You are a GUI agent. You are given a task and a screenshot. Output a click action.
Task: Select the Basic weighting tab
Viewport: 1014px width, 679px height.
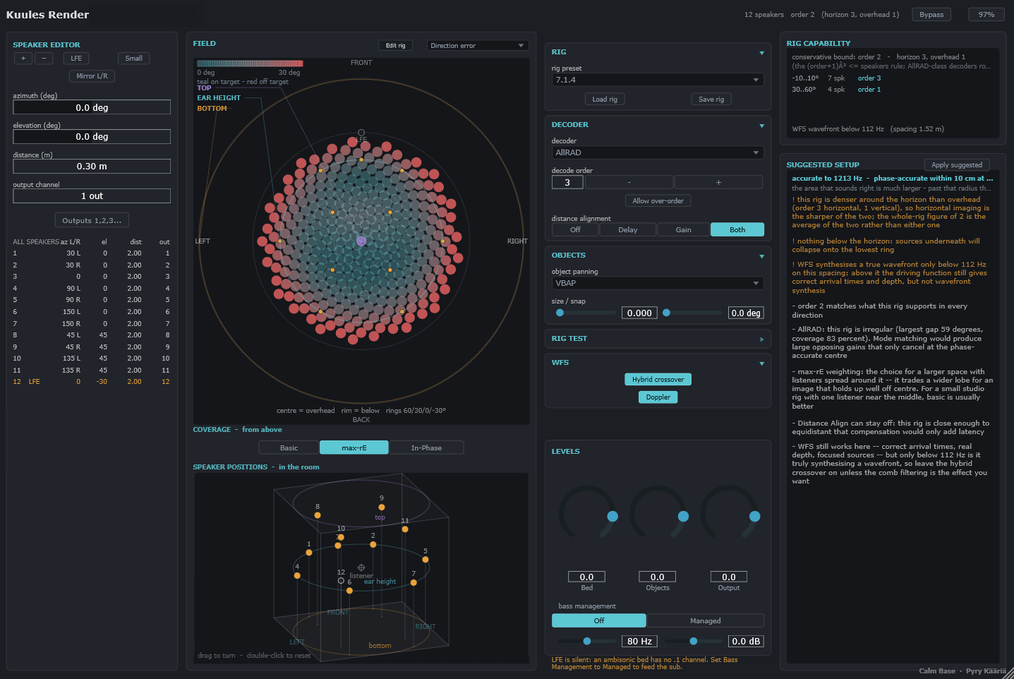289,447
